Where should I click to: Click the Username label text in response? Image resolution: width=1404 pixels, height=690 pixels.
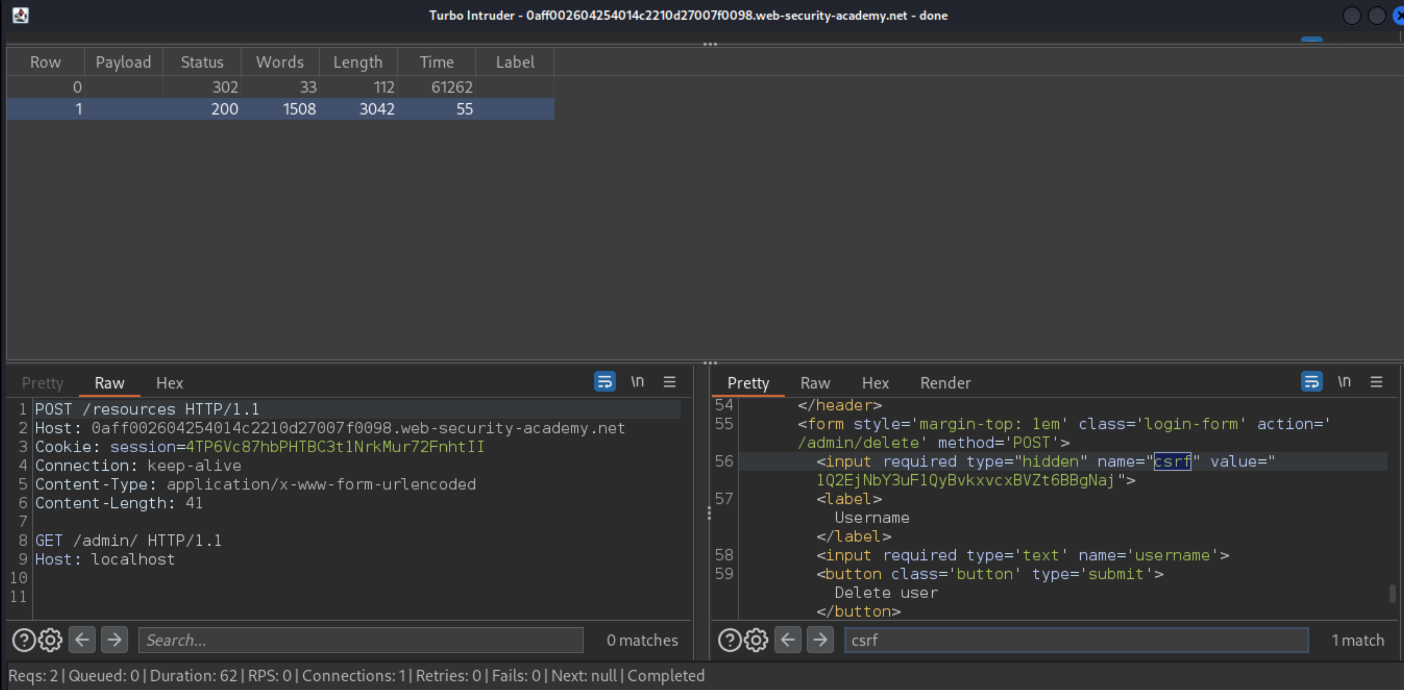coord(871,517)
